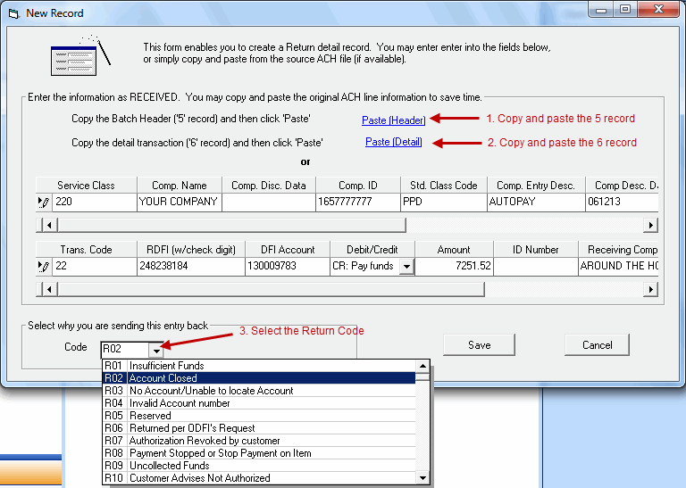Screen dimensions: 686x488
Task: Select R01 Insufficient Funds from list
Action: pyautogui.click(x=259, y=366)
